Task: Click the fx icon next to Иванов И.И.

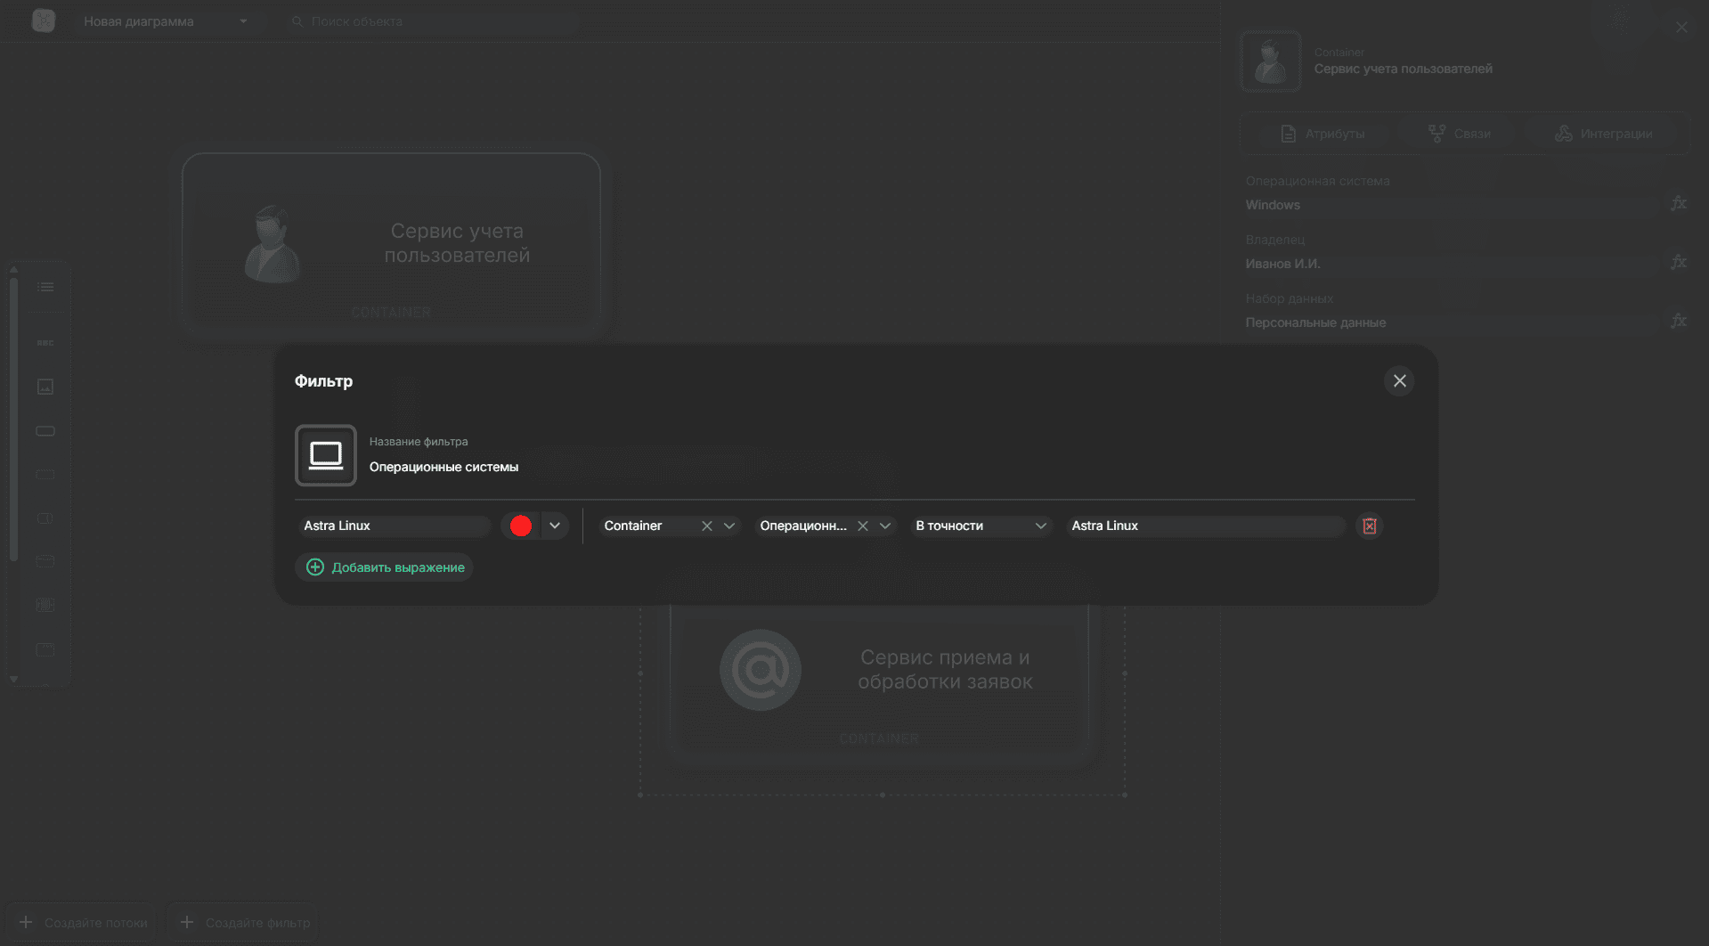Action: click(x=1678, y=263)
